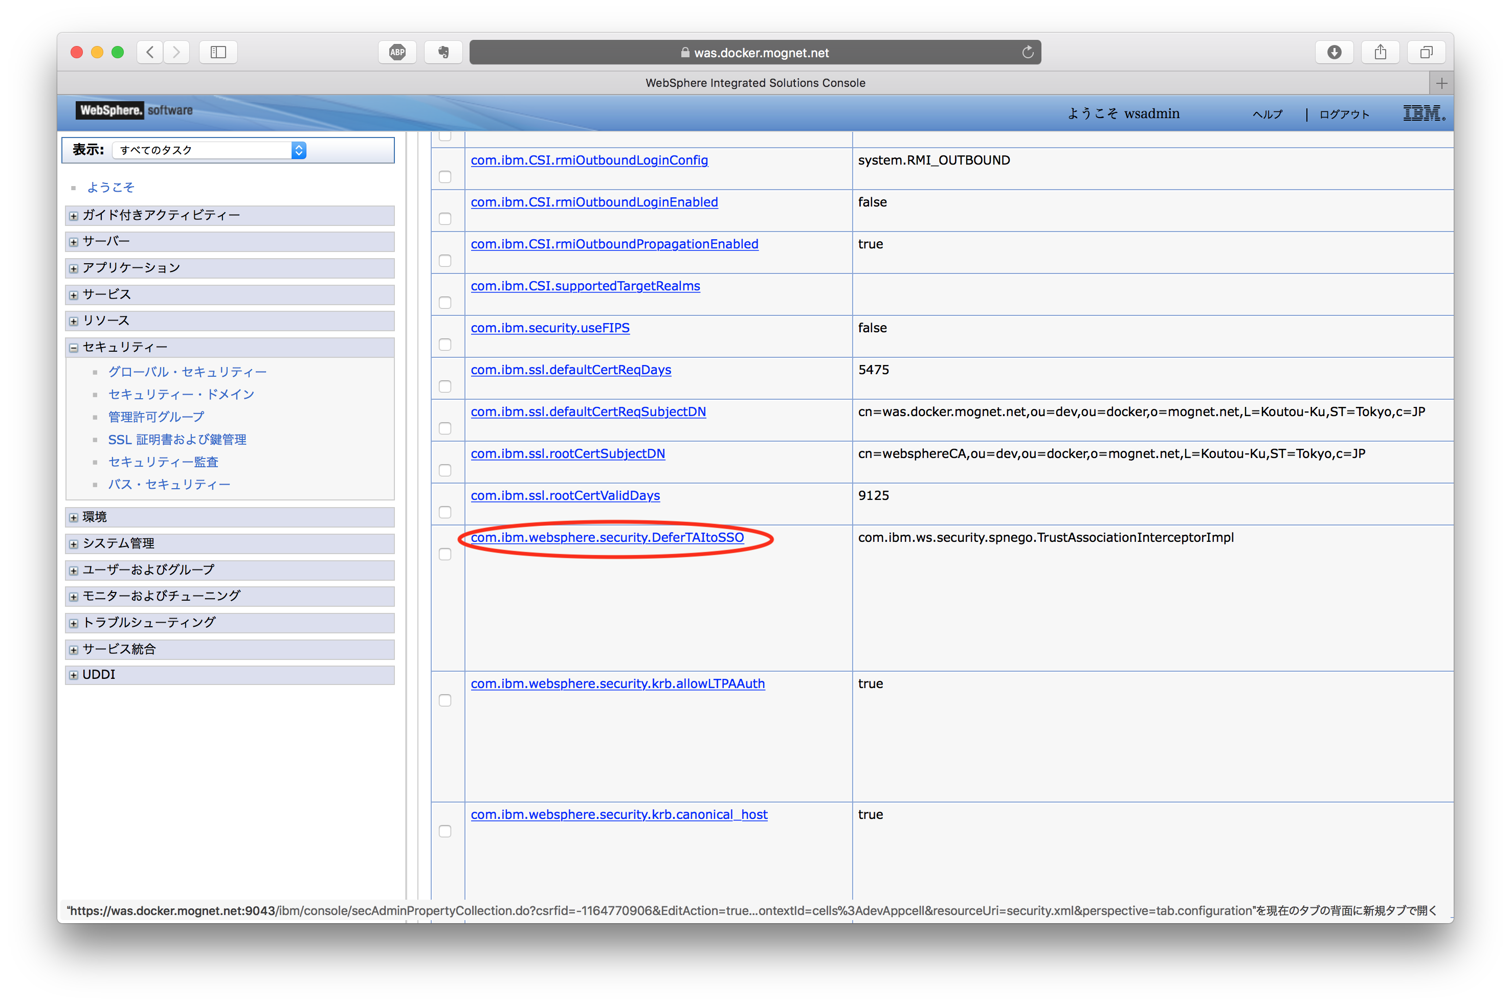Toggle the Safari sidebar icon

pyautogui.click(x=217, y=52)
